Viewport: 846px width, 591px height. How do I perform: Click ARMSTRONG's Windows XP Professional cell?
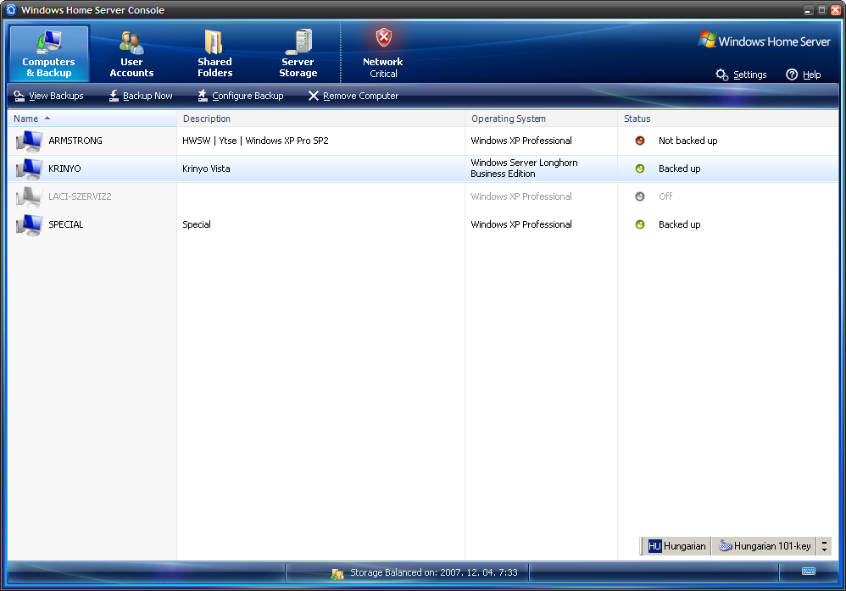click(521, 141)
